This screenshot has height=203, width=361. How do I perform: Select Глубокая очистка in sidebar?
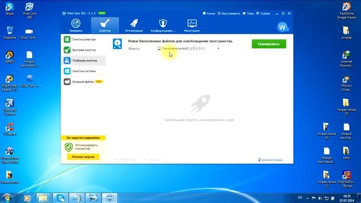83,60
